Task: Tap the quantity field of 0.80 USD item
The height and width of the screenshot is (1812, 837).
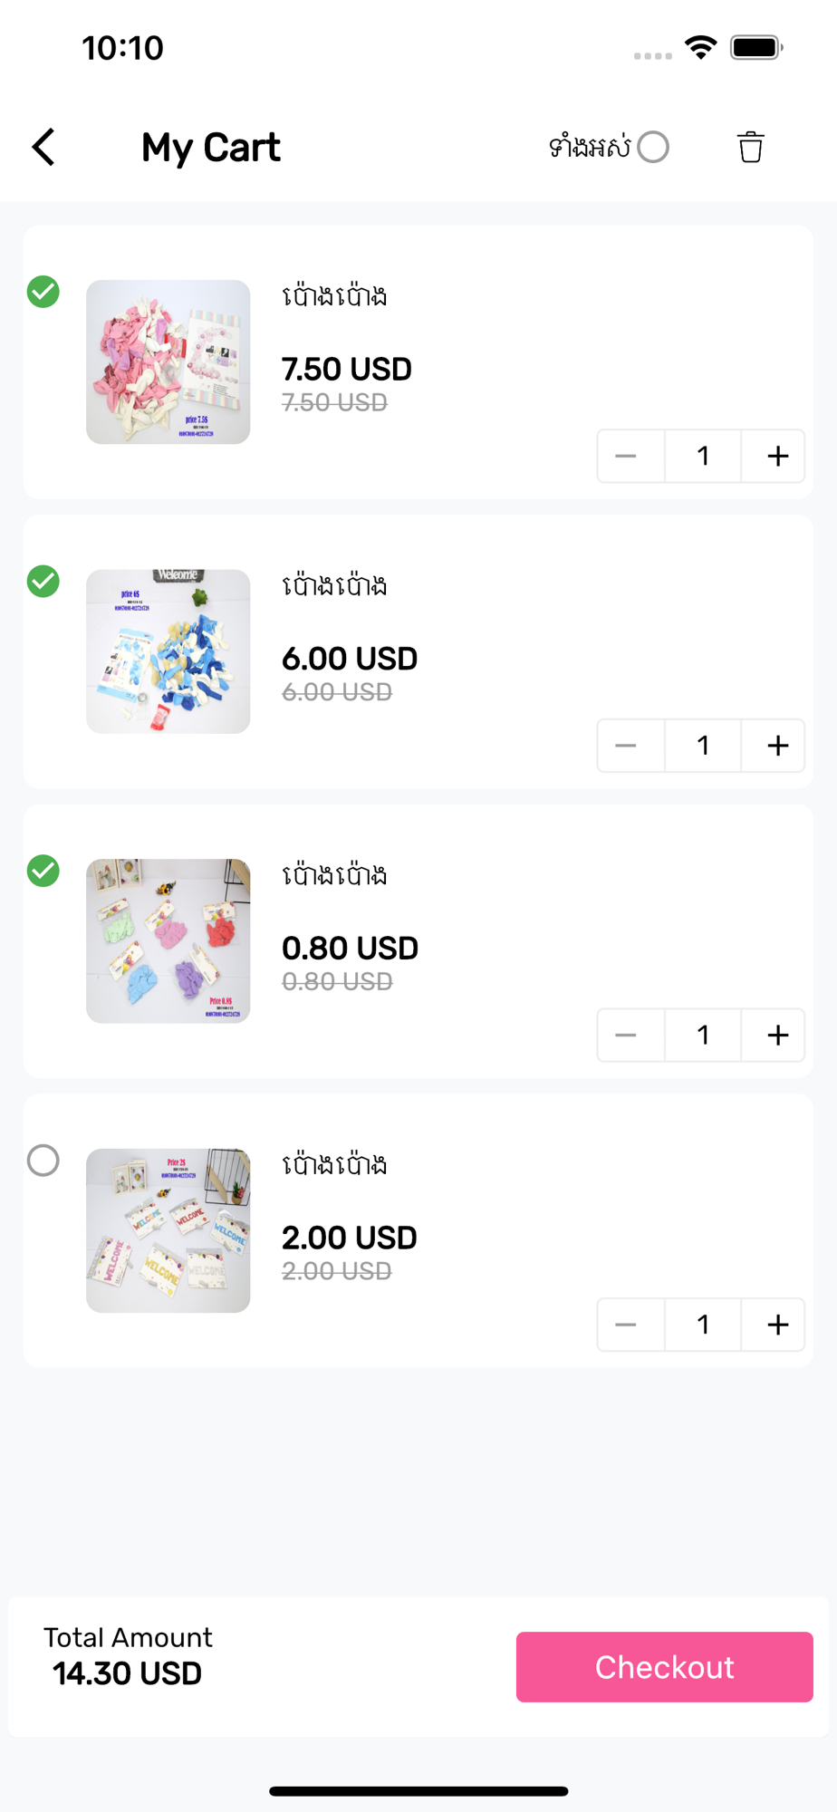Action: 703,1035
